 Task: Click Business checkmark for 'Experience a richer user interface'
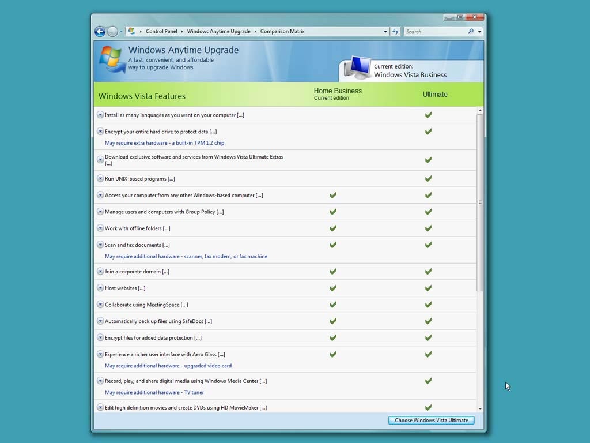(333, 355)
